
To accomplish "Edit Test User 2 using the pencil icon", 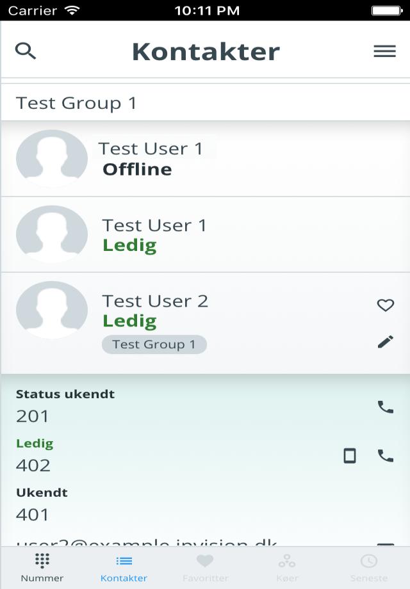I will (x=385, y=341).
